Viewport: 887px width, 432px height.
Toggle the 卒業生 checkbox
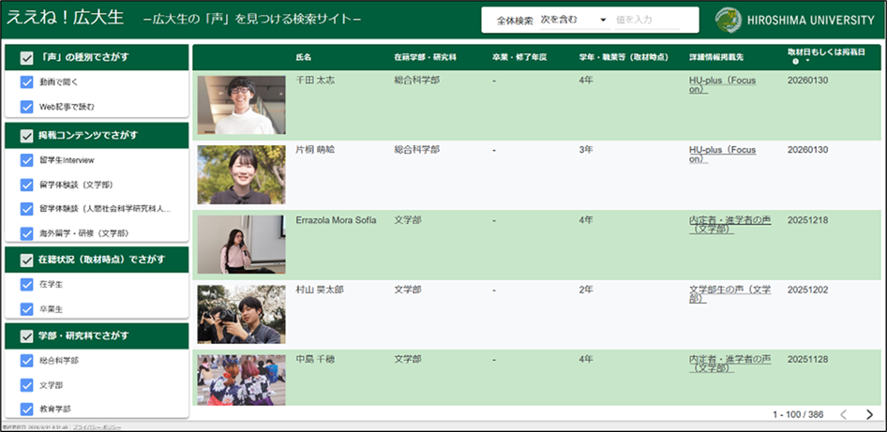[26, 308]
